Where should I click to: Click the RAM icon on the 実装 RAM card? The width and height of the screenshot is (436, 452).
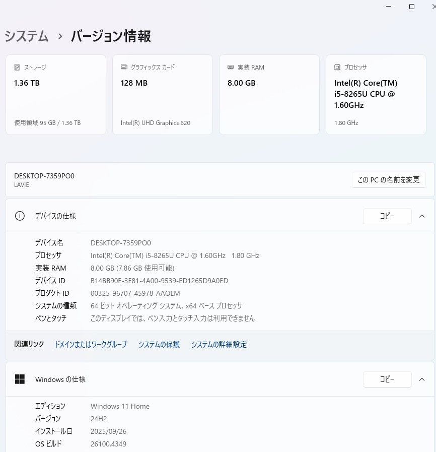(x=230, y=67)
